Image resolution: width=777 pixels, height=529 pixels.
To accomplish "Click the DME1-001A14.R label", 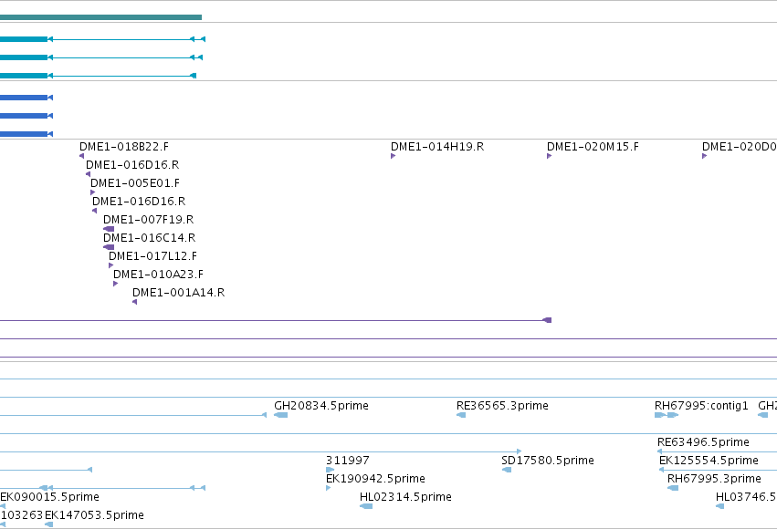I will 178,293.
